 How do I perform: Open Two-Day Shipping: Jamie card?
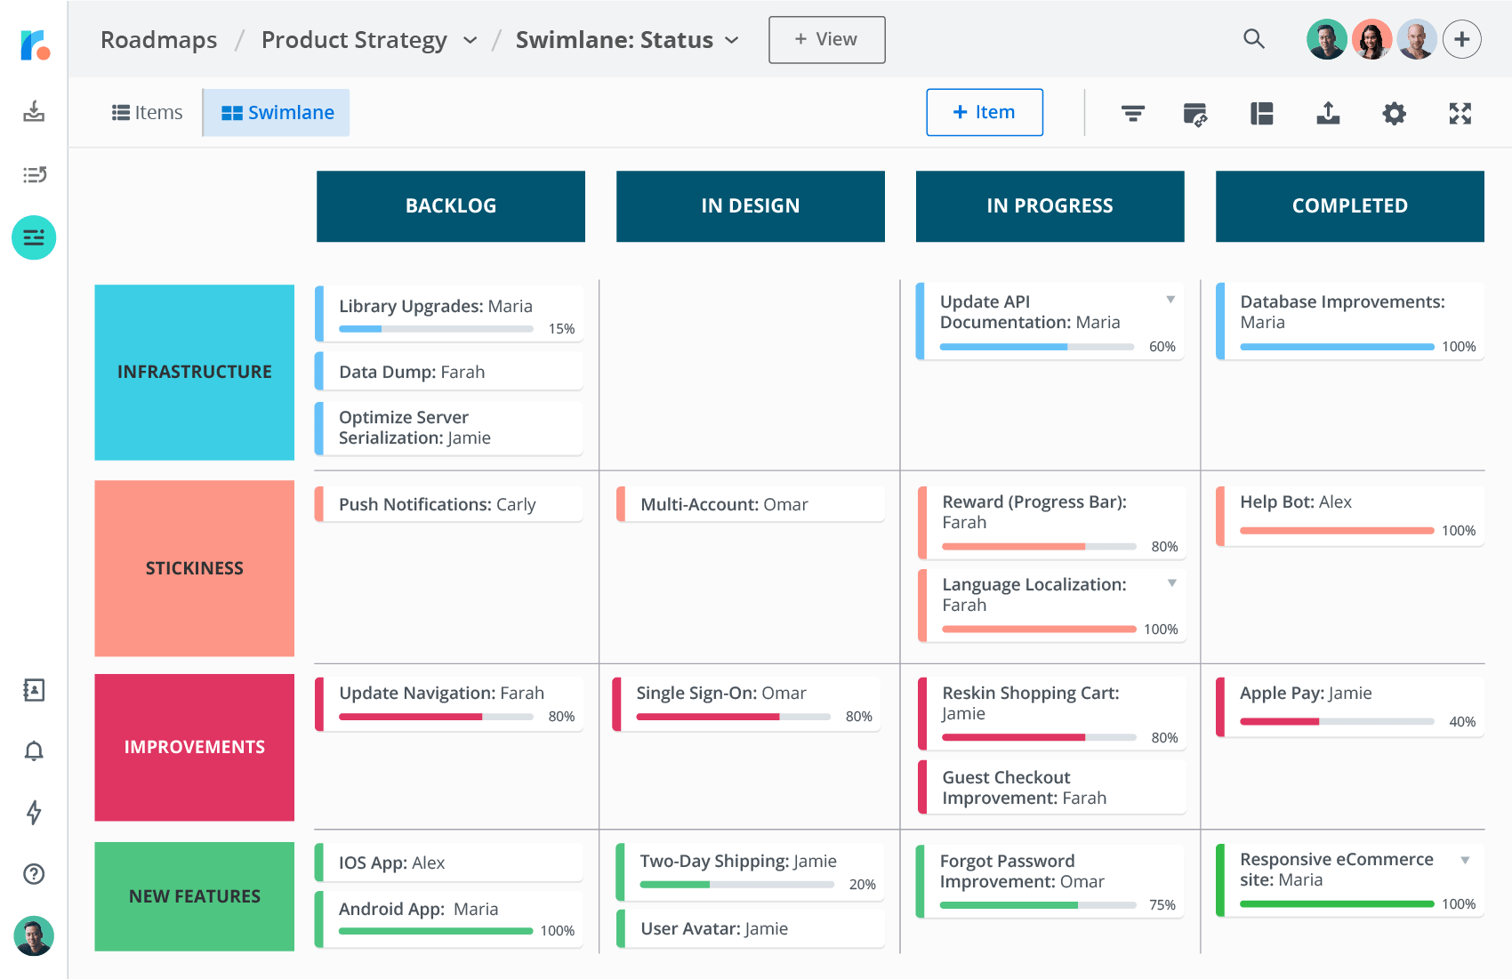pos(751,871)
